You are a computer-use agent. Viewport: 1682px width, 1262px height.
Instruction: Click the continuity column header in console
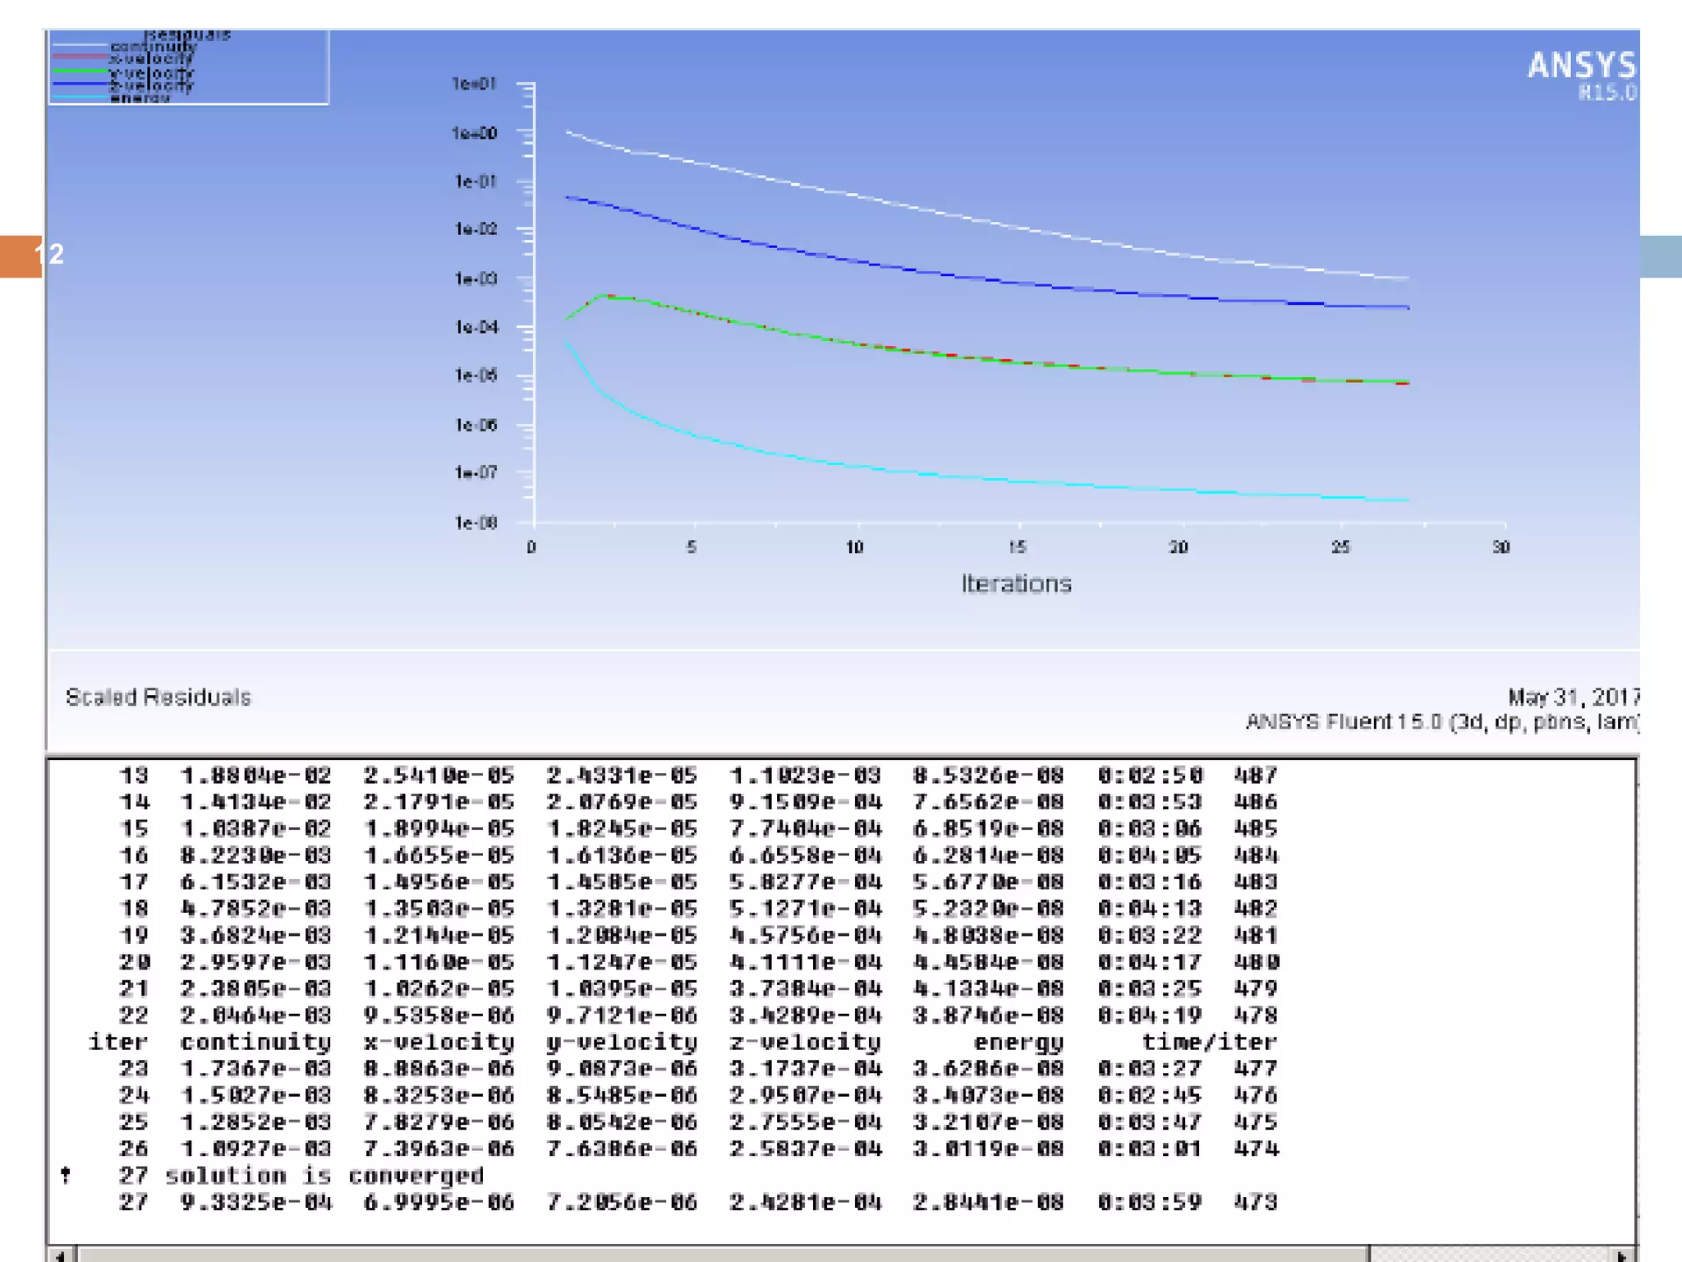point(255,1042)
